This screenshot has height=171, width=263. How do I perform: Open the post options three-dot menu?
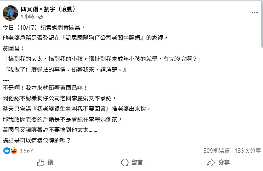click(255, 12)
